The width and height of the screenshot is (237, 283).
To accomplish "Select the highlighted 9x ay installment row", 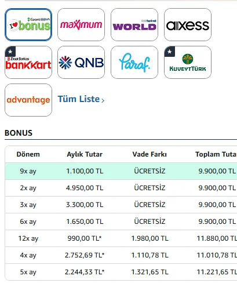I will pyautogui.click(x=121, y=171).
